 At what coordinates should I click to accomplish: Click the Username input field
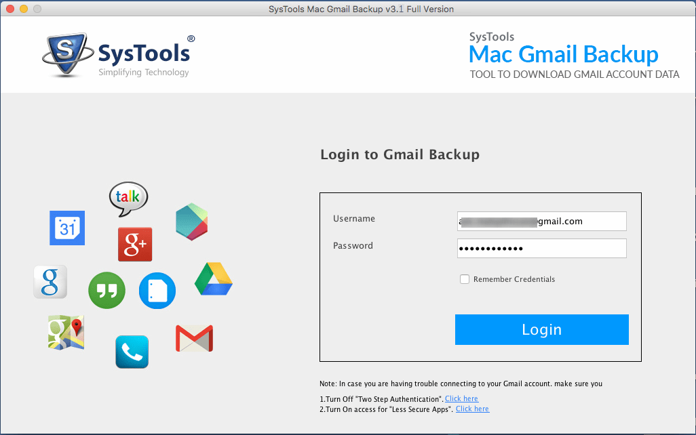pos(541,221)
